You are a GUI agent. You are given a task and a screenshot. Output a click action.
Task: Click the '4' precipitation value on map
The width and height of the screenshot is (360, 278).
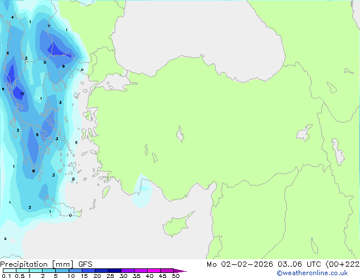click(12, 17)
